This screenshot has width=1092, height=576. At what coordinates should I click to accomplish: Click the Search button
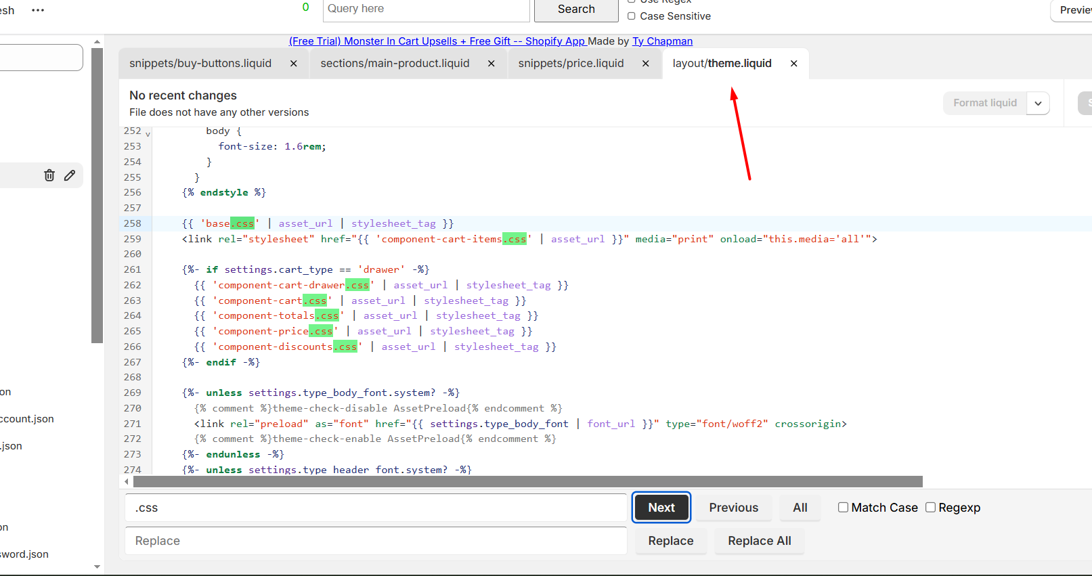[576, 9]
